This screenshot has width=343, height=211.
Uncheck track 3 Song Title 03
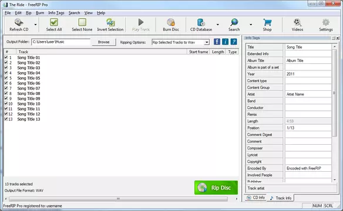[6, 67]
